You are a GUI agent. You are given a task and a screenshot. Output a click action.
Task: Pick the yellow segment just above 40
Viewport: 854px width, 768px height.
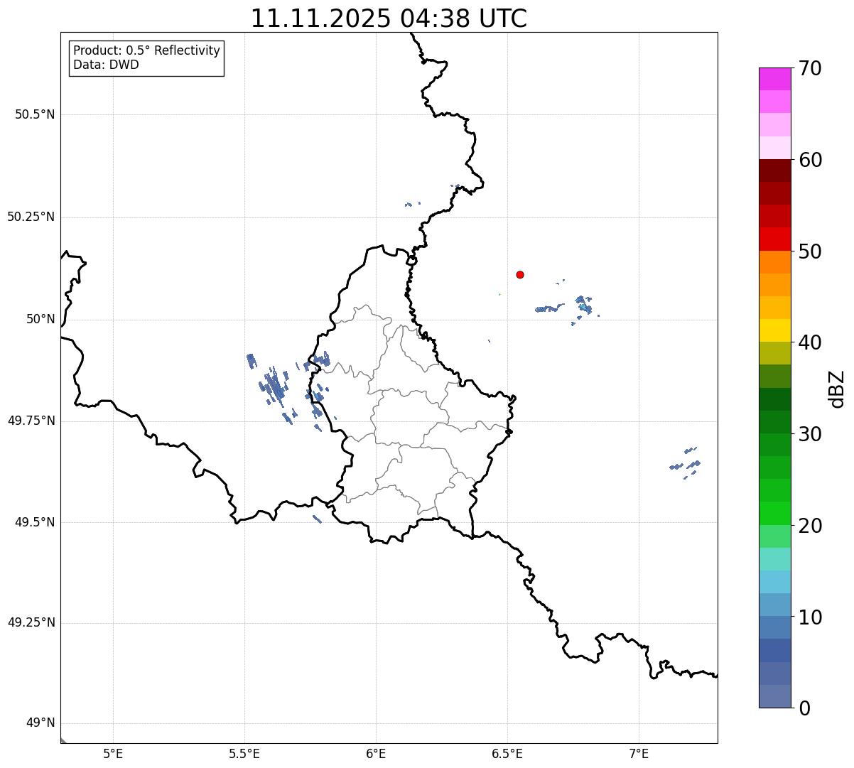[x=774, y=330]
